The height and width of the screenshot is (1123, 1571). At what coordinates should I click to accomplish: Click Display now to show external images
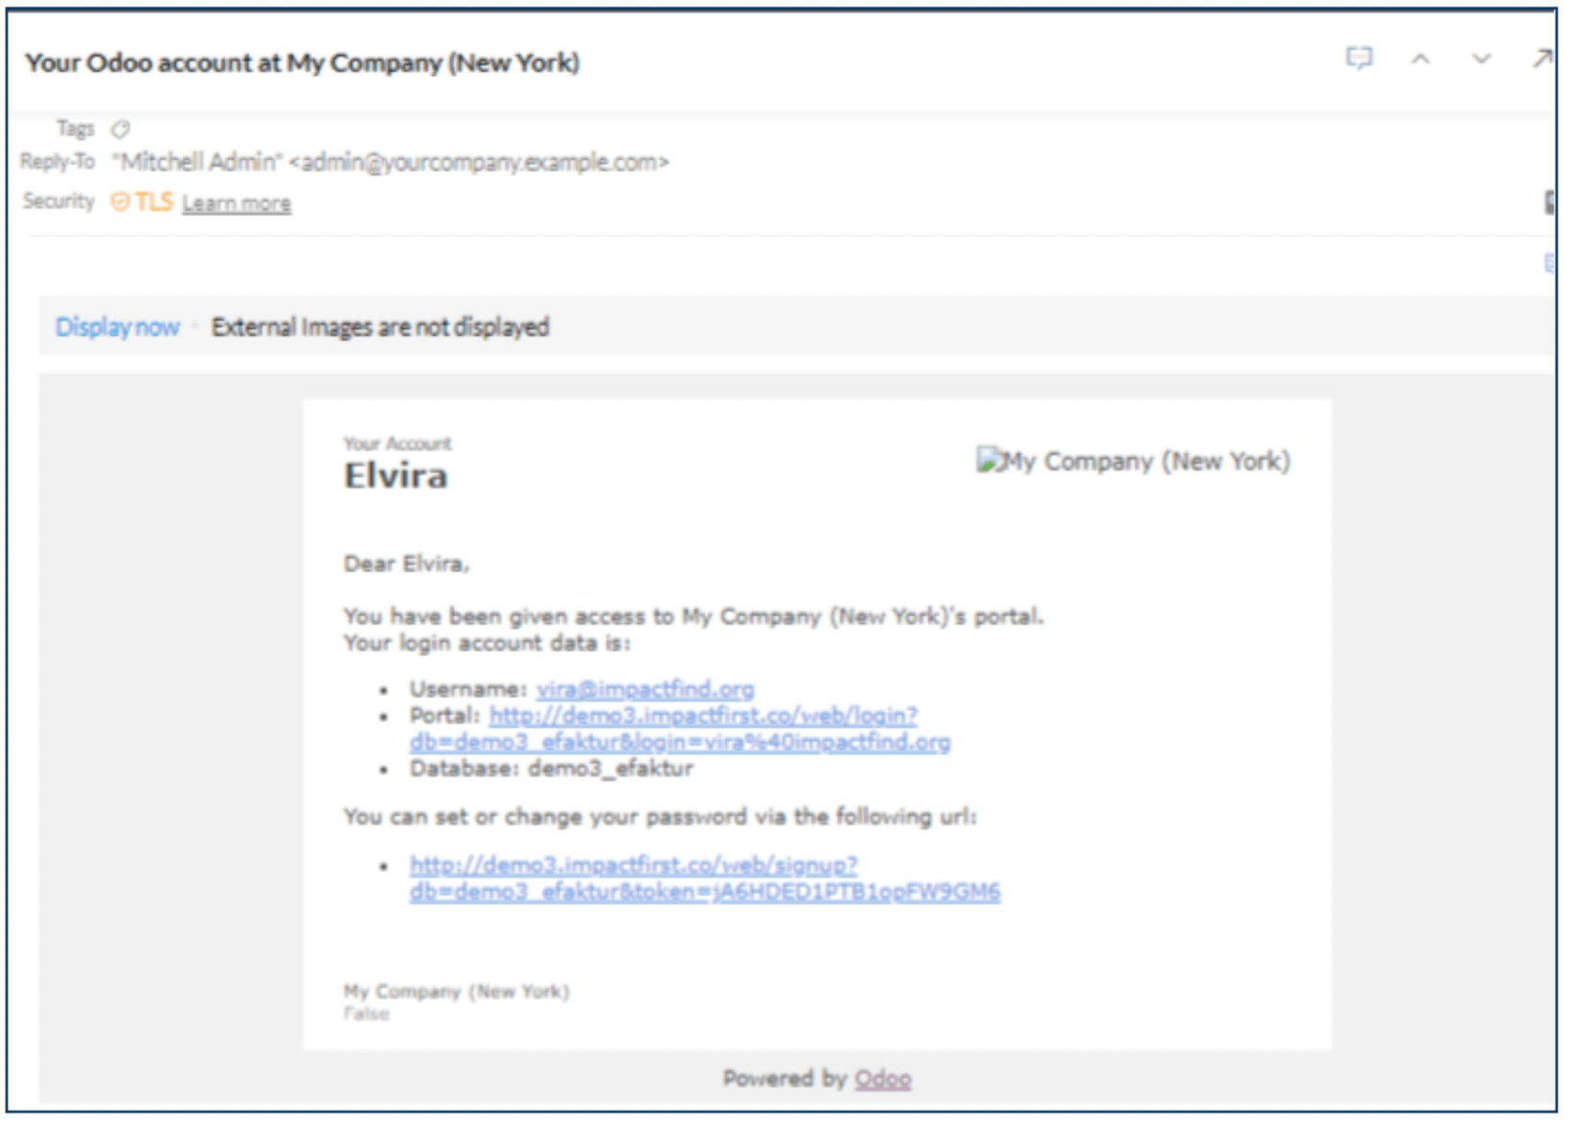click(117, 327)
